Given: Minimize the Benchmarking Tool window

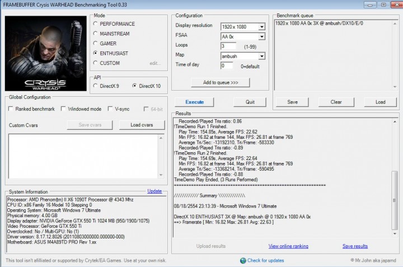Looking at the screenshot, I should pyautogui.click(x=370, y=5).
